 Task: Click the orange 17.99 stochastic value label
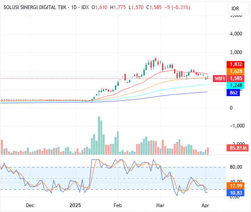[235, 186]
